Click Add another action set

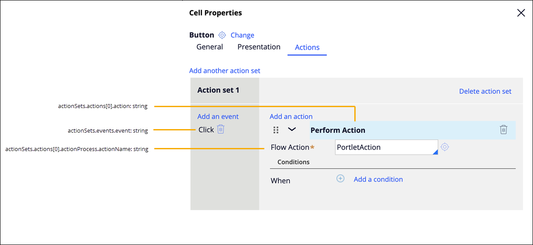(224, 71)
